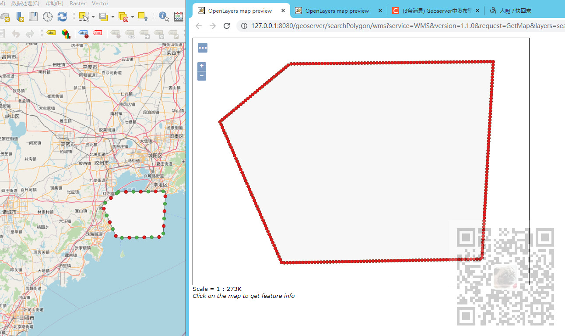565x336 pixels.
Task: Click the 平度市 label on QGIS map
Action: coord(90,67)
